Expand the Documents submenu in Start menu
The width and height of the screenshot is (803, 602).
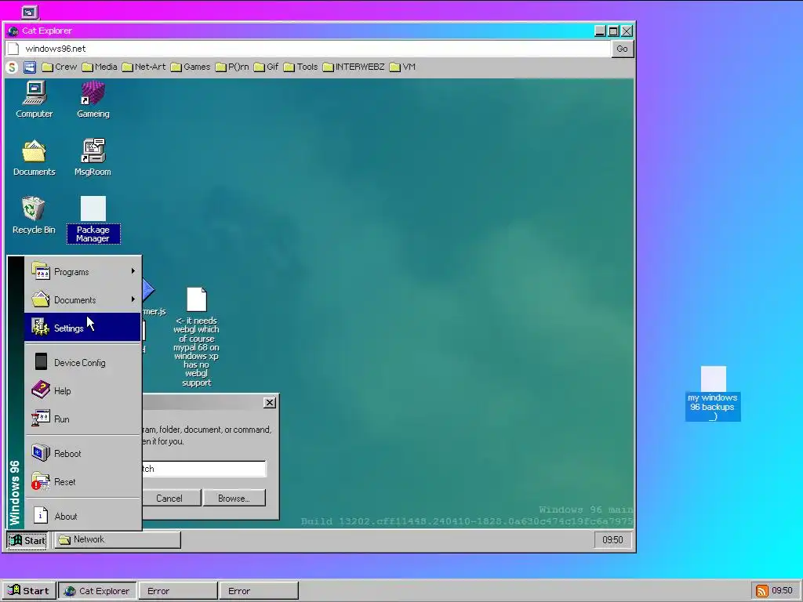coord(82,299)
